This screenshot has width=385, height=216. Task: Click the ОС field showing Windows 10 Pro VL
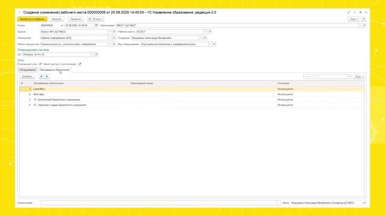[57, 55]
